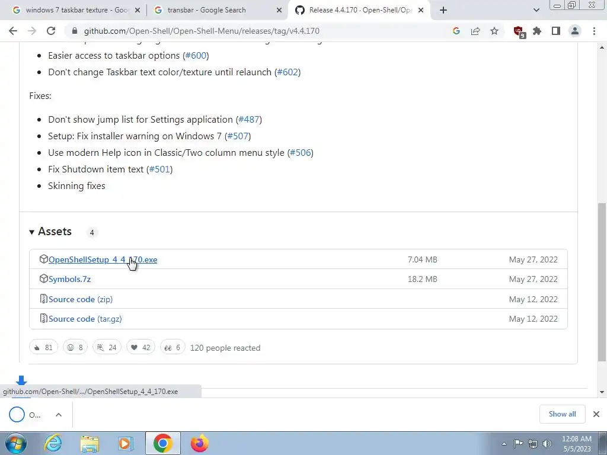Download Source code (tar.gz)

click(85, 319)
